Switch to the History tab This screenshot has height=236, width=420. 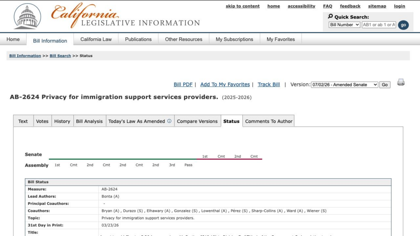(62, 121)
